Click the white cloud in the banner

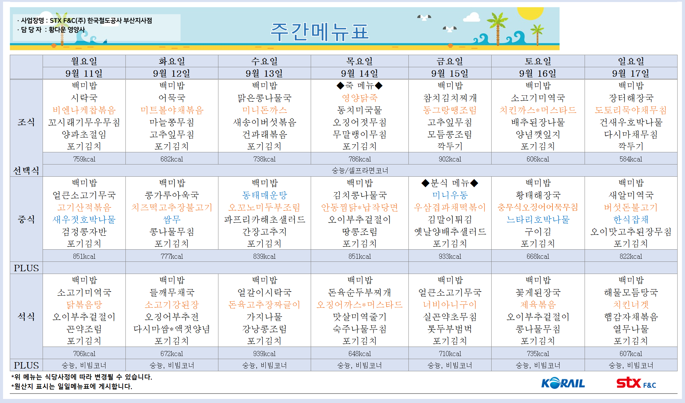point(471,17)
